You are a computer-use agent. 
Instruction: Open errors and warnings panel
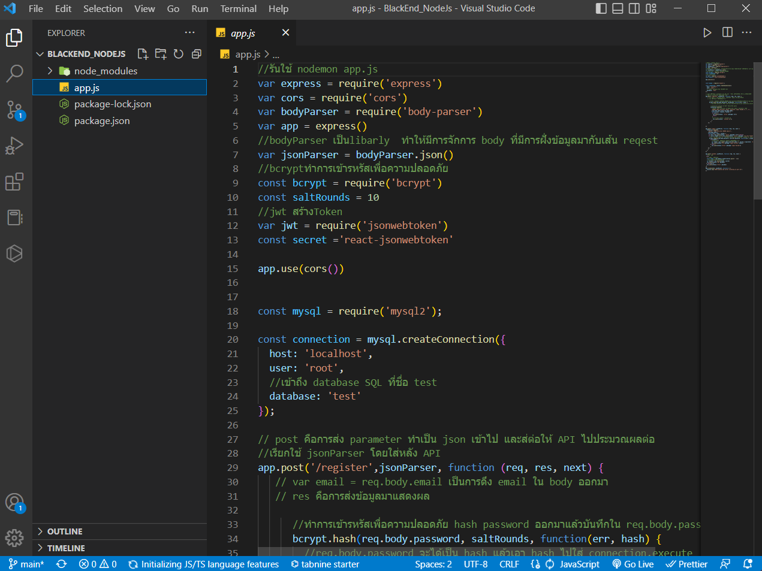coord(98,564)
